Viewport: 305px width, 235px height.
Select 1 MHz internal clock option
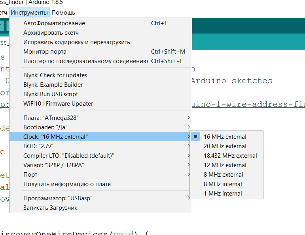tap(226, 194)
